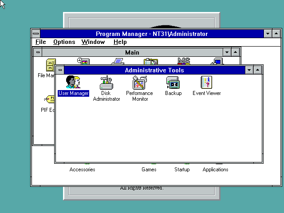Minimize the Administrative Tools group window
The image size is (284, 213).
point(249,70)
